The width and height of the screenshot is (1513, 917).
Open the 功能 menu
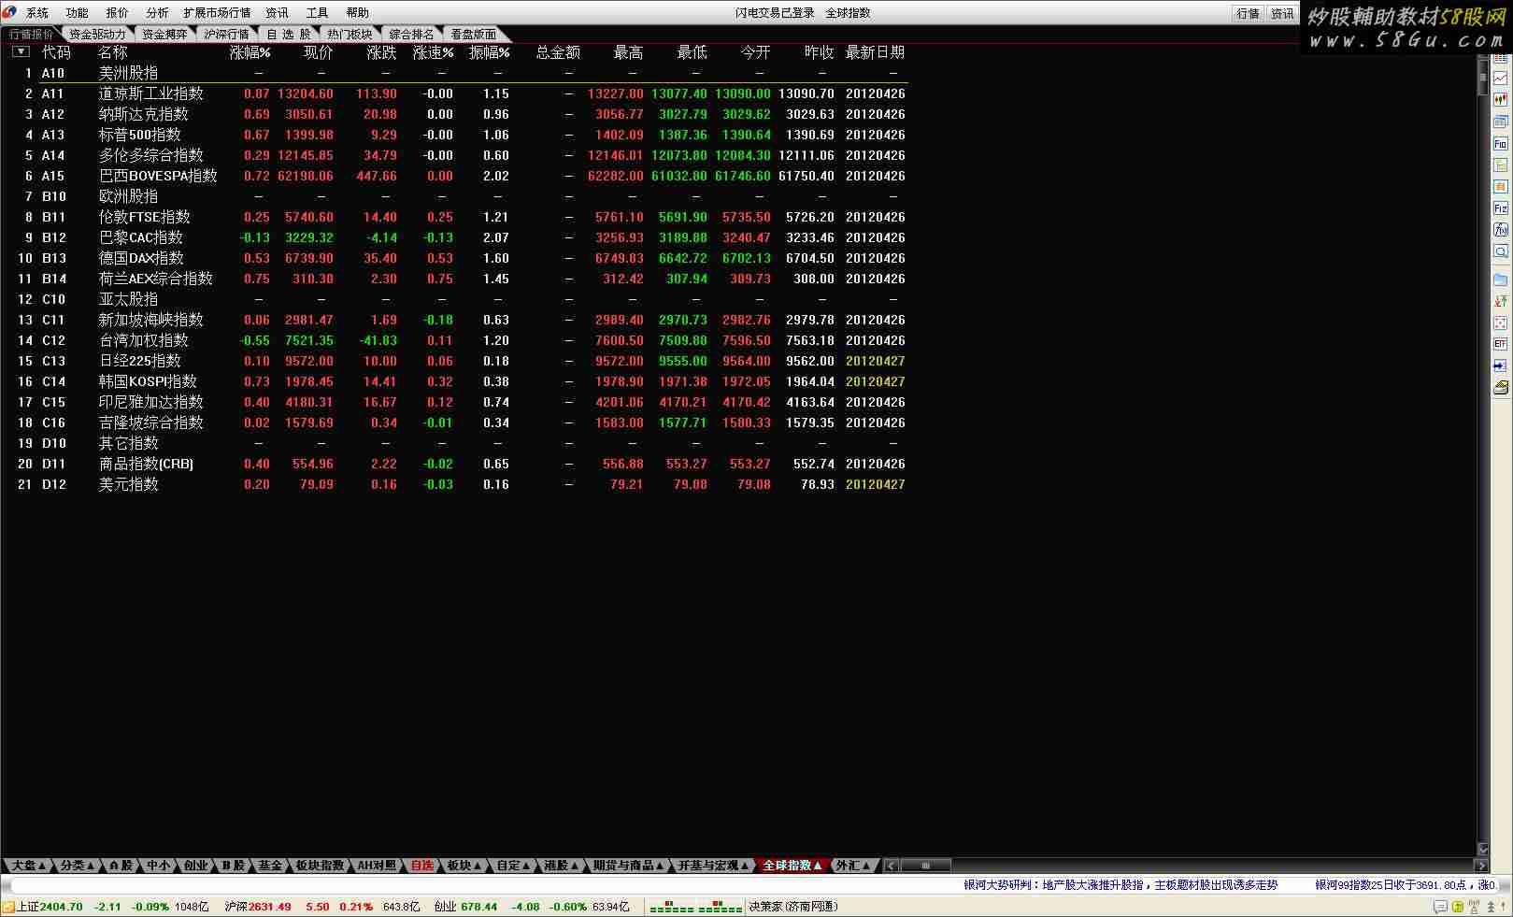[78, 13]
